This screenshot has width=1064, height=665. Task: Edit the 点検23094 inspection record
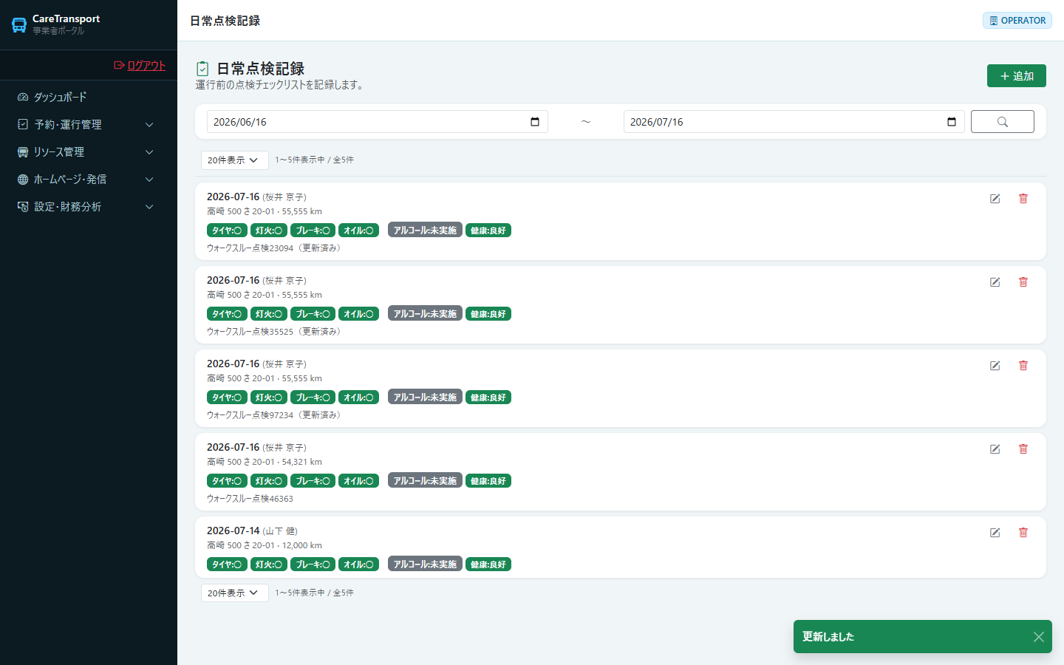pos(995,199)
